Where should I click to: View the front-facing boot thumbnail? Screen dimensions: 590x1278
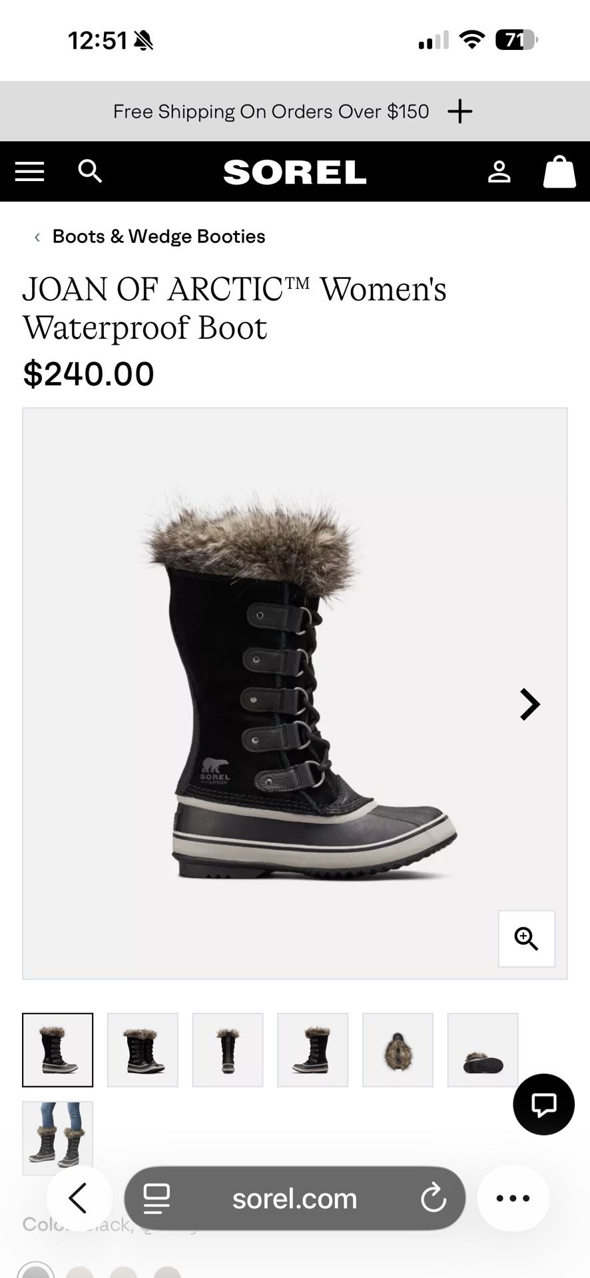click(x=228, y=1050)
